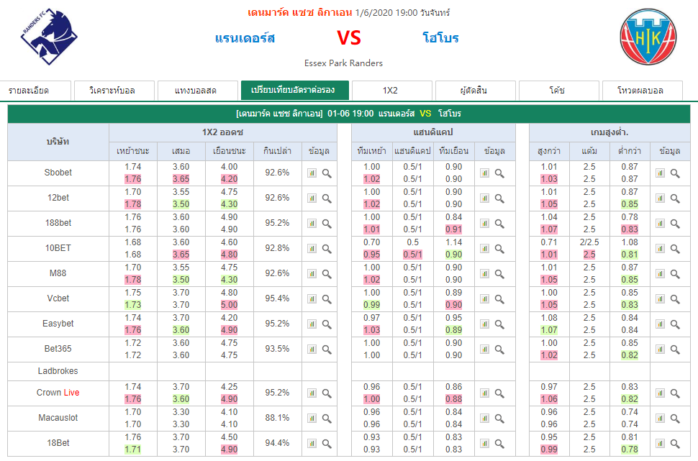Image resolution: width=698 pixels, height=461 pixels.
Task: Open 10BET 1X2 chart icon
Action: (312, 249)
